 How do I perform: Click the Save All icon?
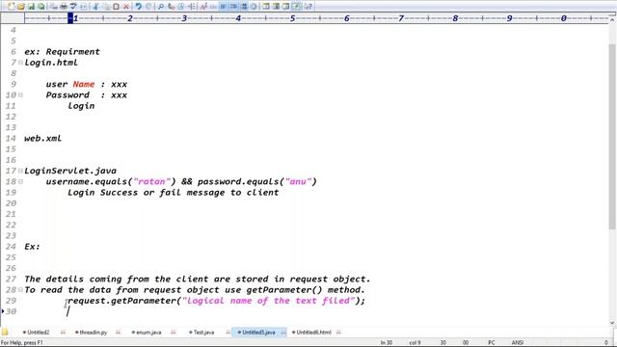tap(40, 7)
